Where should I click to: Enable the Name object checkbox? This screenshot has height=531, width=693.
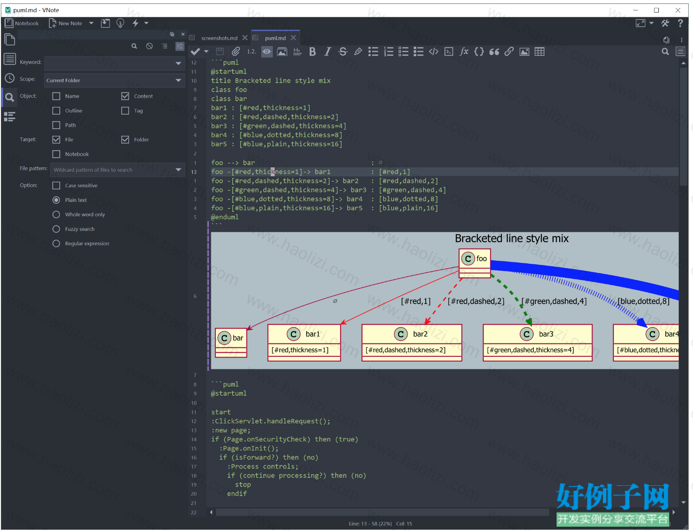click(56, 96)
